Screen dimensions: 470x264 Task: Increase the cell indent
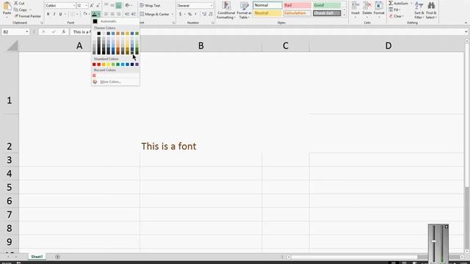[134, 14]
